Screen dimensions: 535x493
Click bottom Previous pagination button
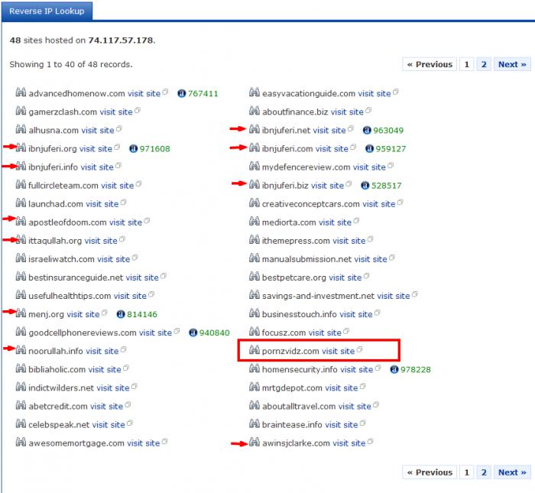pos(430,472)
